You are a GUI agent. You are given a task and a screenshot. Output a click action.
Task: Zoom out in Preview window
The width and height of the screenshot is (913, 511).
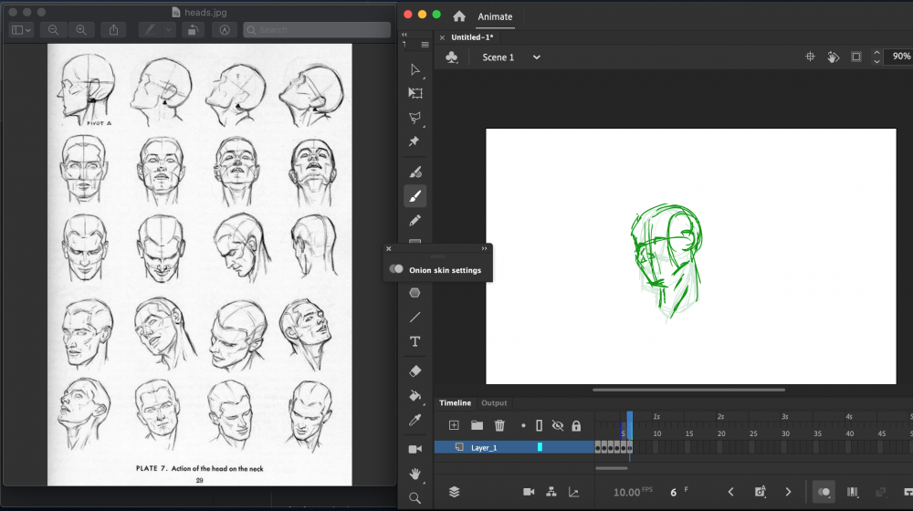pyautogui.click(x=53, y=30)
